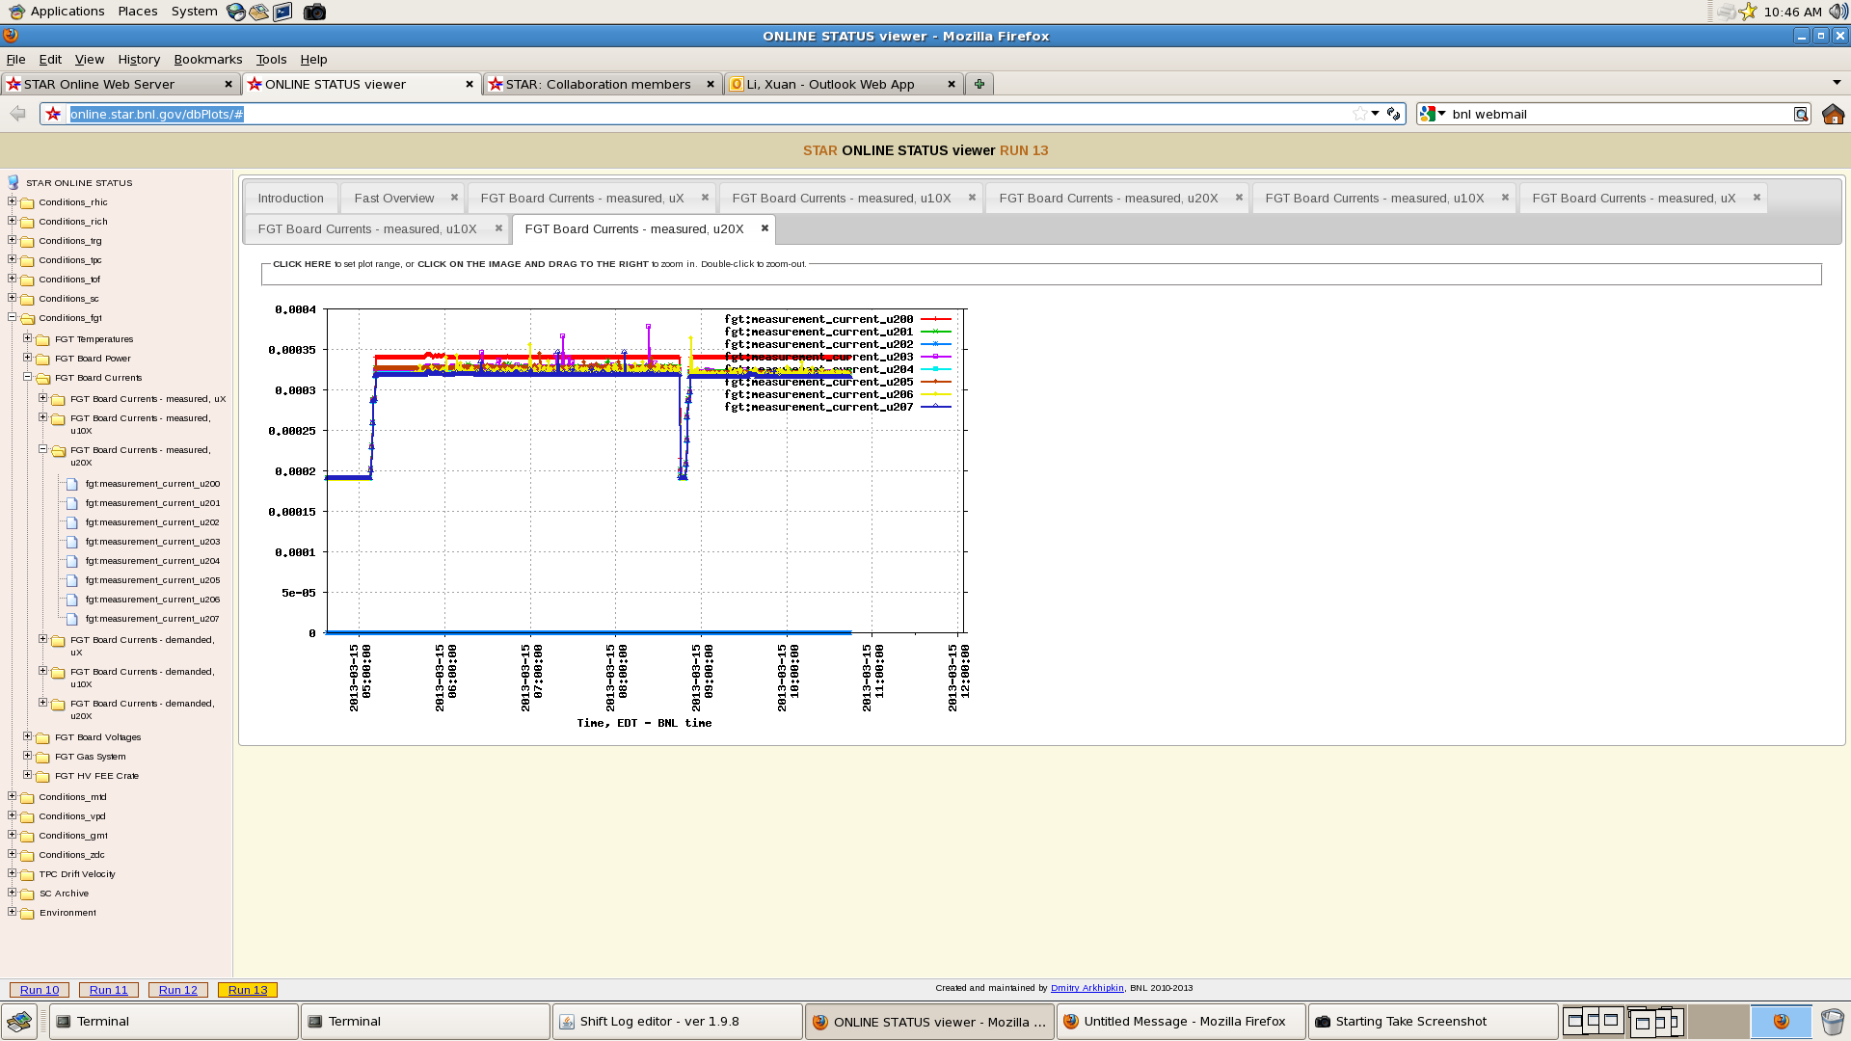Open the screenshot camera launcher in top panel

click(x=314, y=12)
